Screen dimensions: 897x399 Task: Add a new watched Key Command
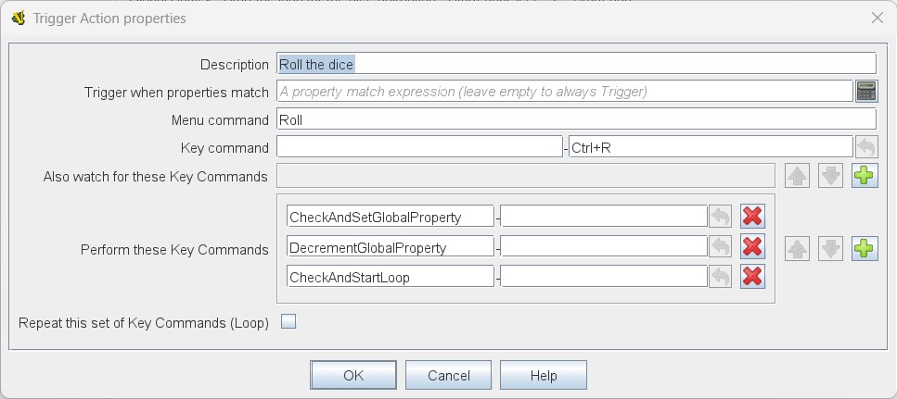coord(865,176)
